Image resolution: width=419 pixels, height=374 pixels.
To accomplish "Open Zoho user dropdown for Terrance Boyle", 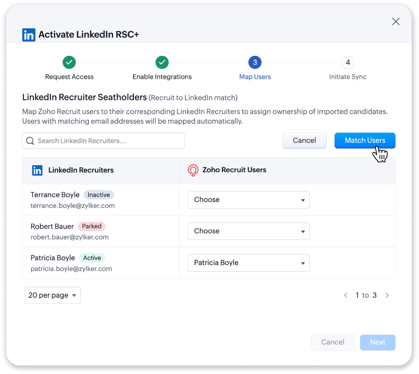I will (249, 200).
